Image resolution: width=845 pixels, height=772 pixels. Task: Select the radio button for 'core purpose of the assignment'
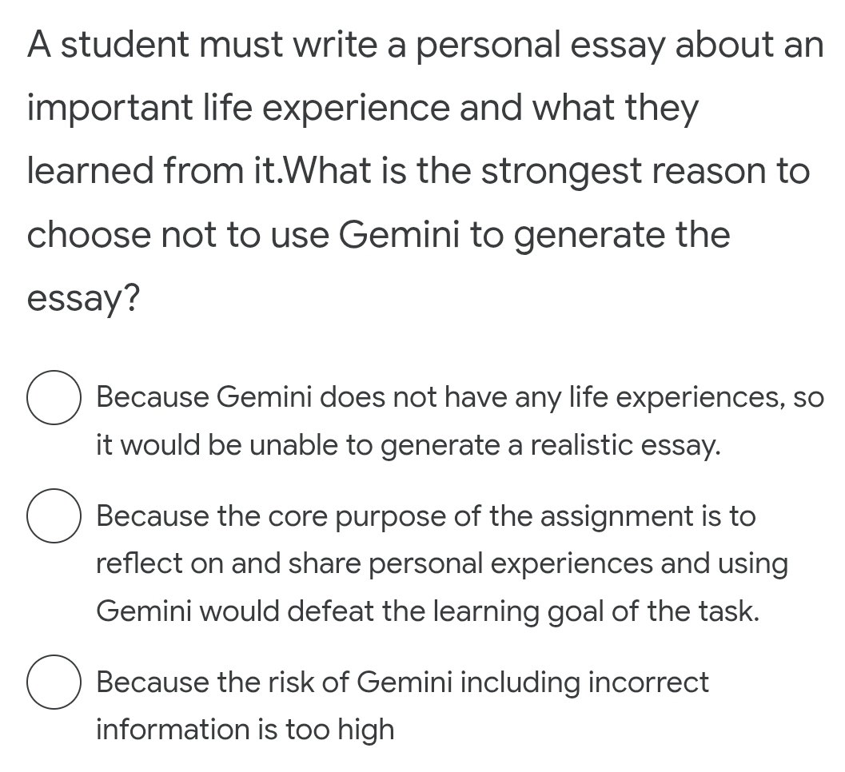coord(54,518)
